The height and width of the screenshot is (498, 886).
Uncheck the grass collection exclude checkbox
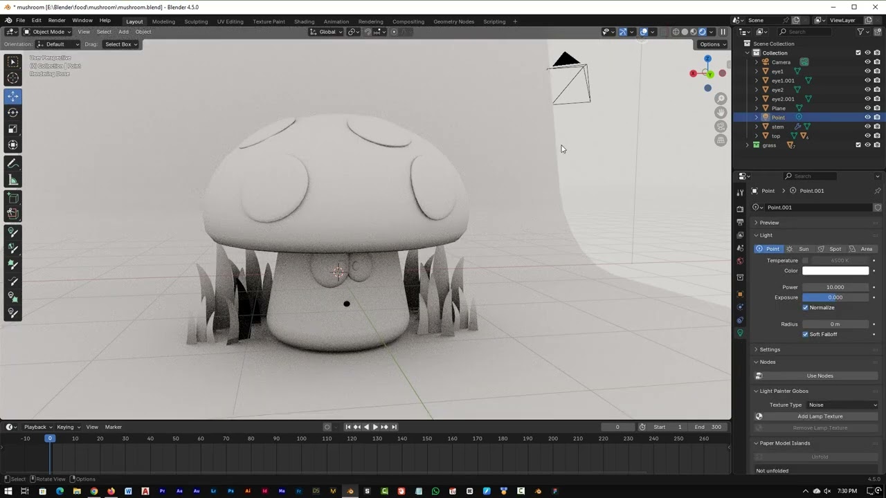(858, 145)
